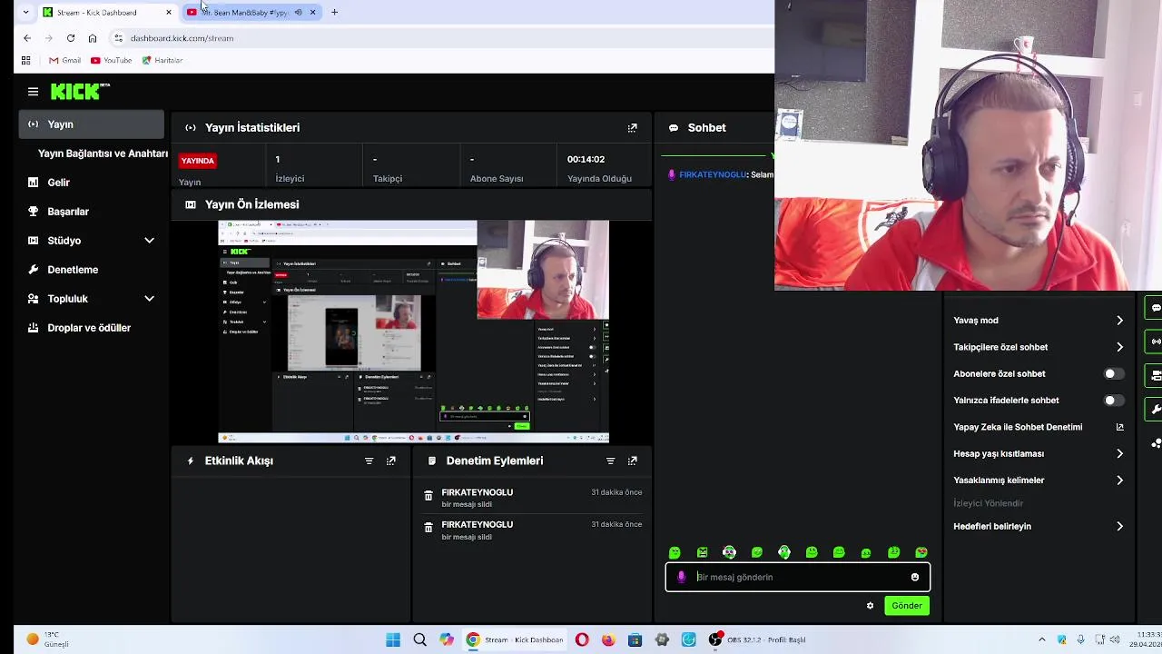Open Opera browser from taskbar
The image size is (1162, 654).
pos(582,639)
